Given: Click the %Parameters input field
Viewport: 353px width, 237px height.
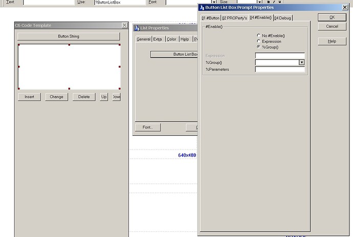Looking at the screenshot, I should click(x=280, y=70).
